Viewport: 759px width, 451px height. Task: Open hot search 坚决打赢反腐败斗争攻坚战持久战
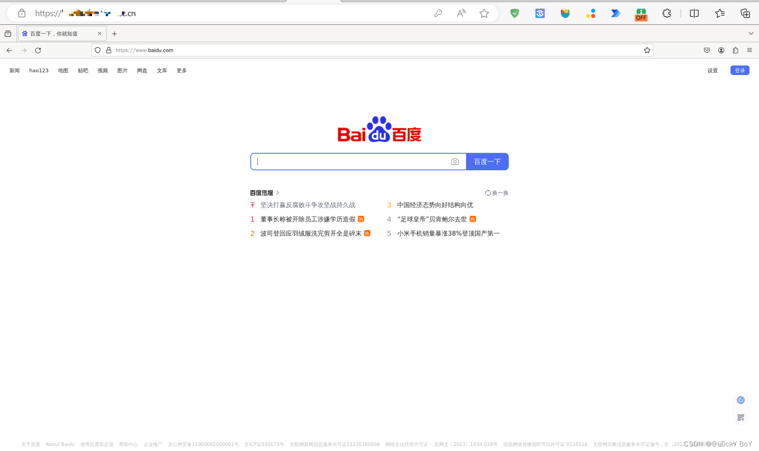(308, 205)
